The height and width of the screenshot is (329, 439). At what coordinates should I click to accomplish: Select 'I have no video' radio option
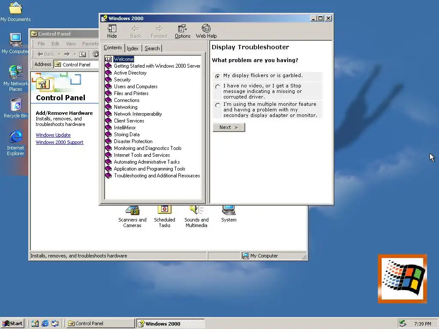pos(217,87)
